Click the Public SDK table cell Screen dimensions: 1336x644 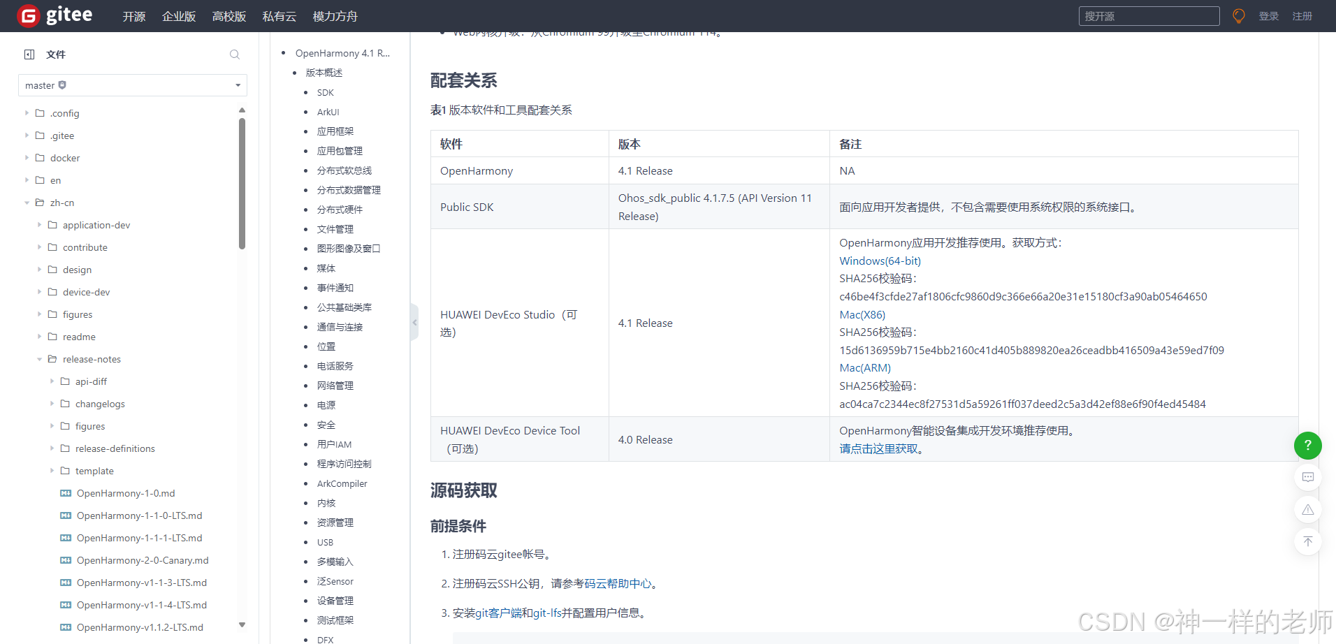520,207
